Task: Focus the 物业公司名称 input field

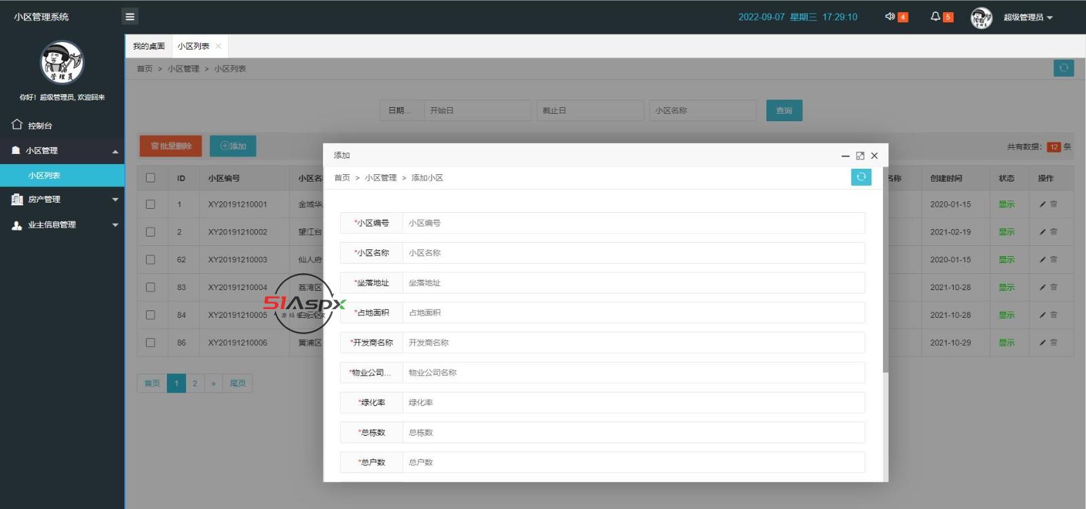Action: point(634,372)
